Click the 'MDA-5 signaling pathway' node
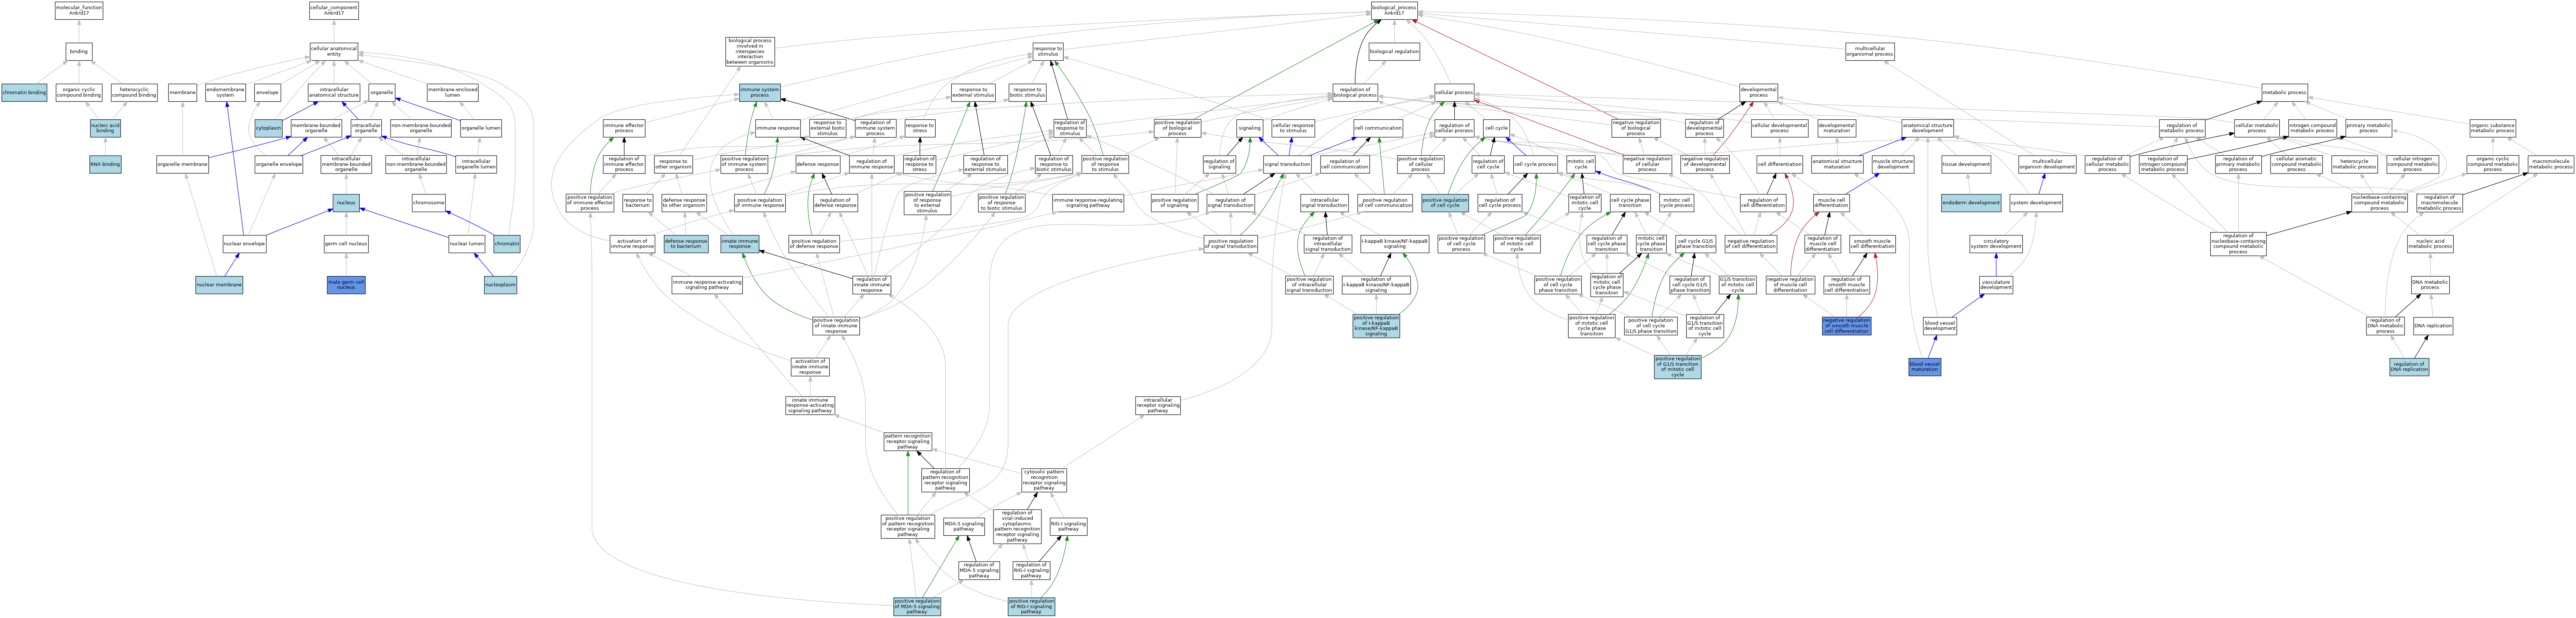 point(964,526)
